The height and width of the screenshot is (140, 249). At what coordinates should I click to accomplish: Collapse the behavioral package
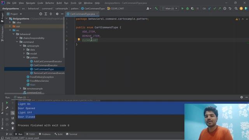[x=14, y=34]
